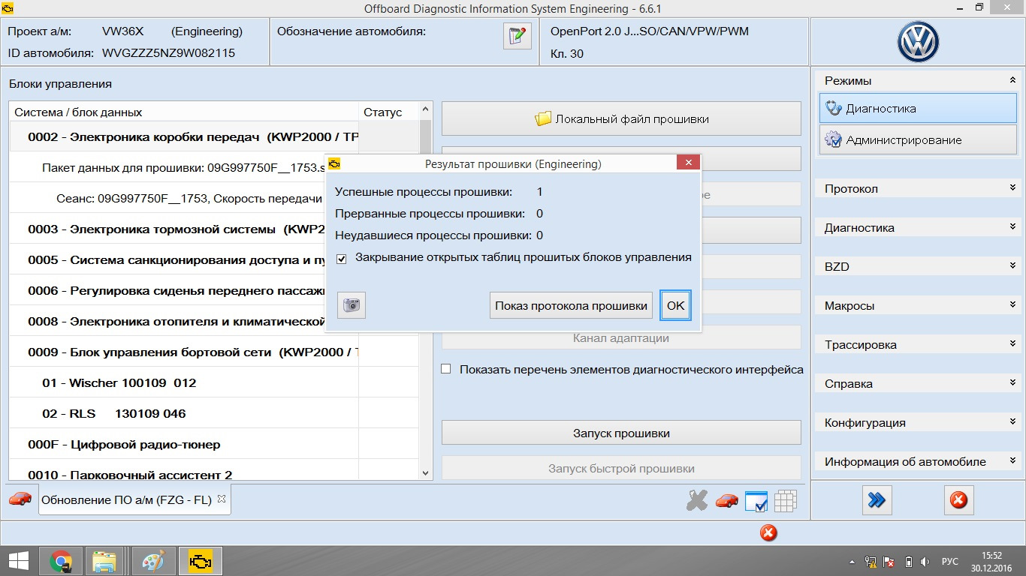Close the Результат прошивки dialog
This screenshot has width=1026, height=576.
[688, 163]
